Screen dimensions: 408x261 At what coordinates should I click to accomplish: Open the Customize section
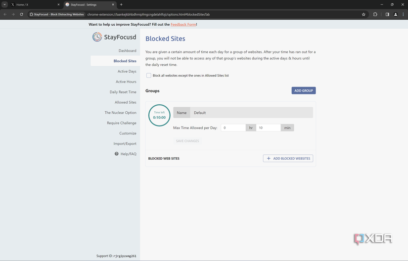pos(128,133)
